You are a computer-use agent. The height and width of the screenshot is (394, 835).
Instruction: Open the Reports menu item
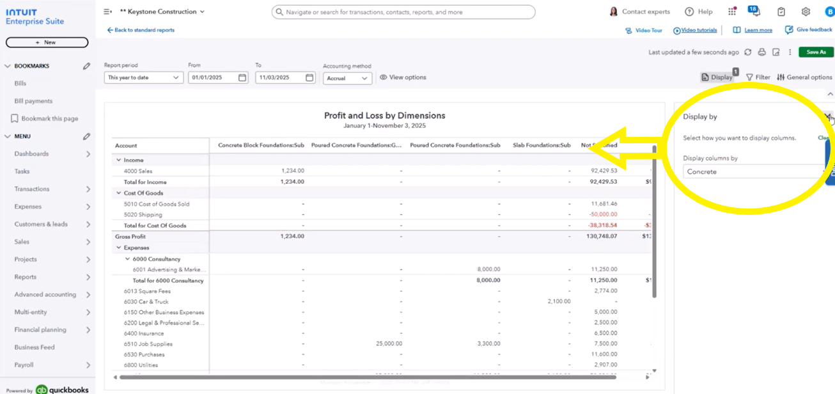26,277
